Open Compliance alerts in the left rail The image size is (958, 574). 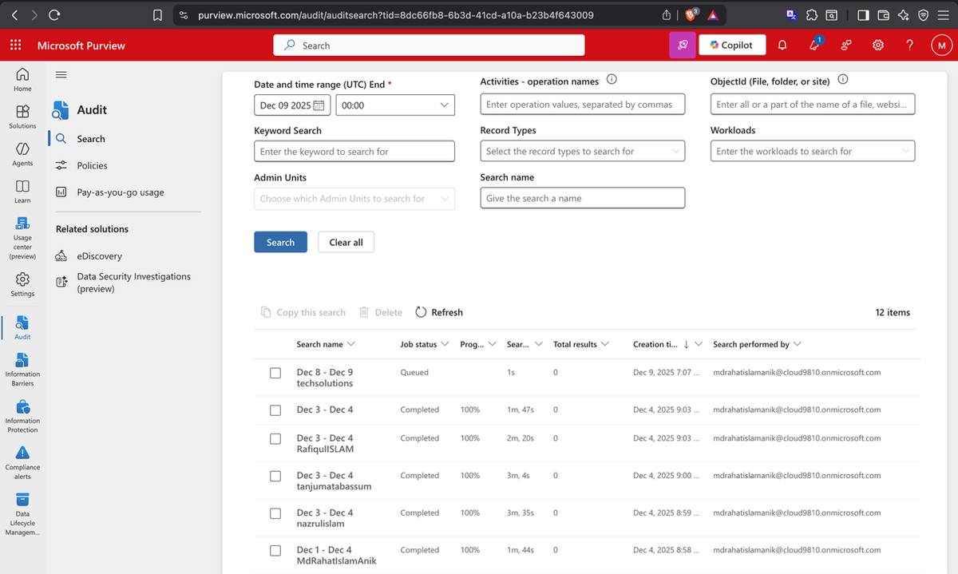tap(22, 462)
